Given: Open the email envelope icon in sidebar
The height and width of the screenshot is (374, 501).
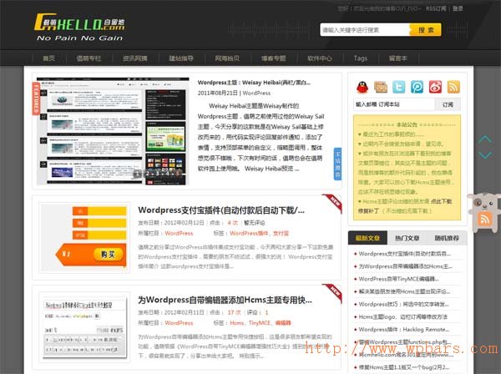Looking at the screenshot, I should (381, 87).
